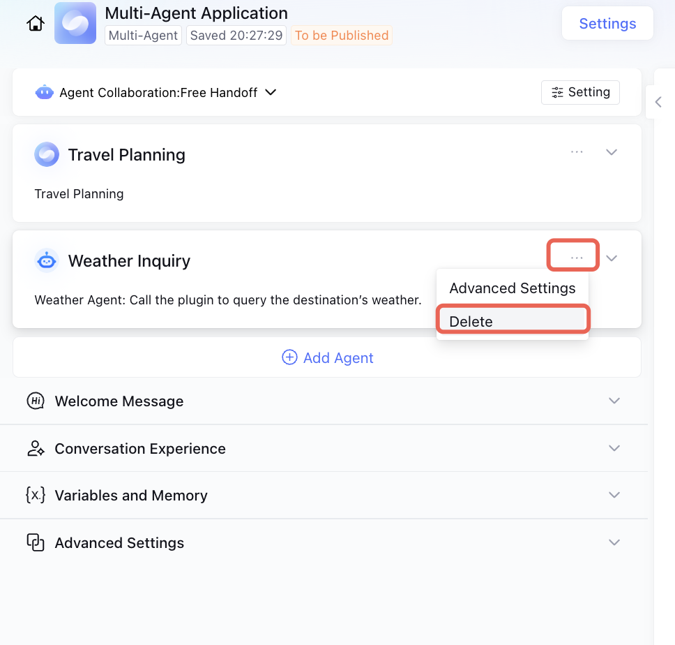Click the Advanced Settings section icon
Image resolution: width=675 pixels, height=645 pixels.
pos(36,542)
